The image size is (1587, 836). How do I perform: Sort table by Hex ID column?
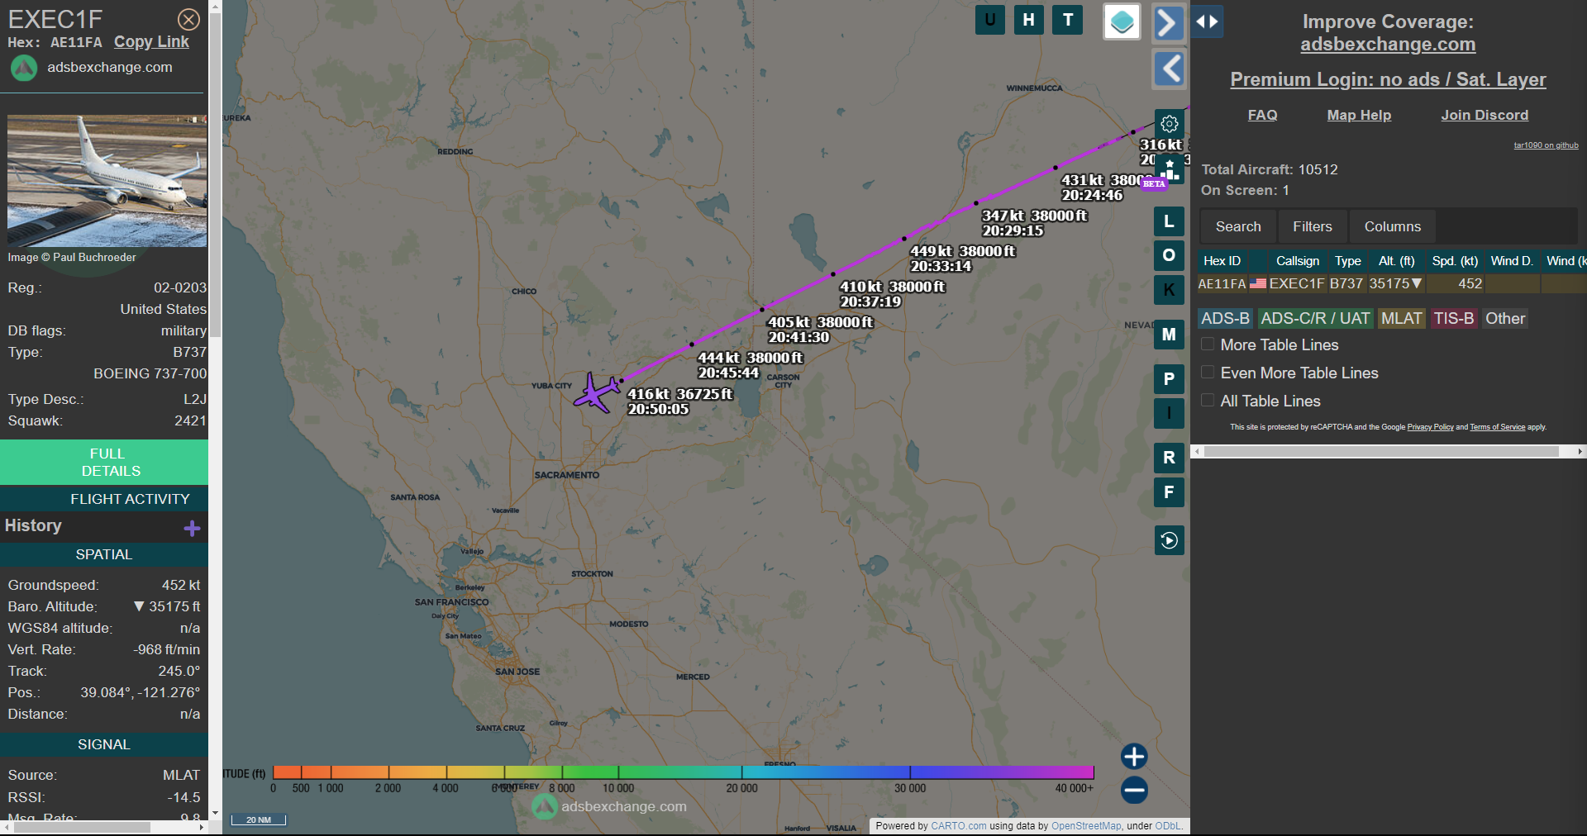(1222, 261)
